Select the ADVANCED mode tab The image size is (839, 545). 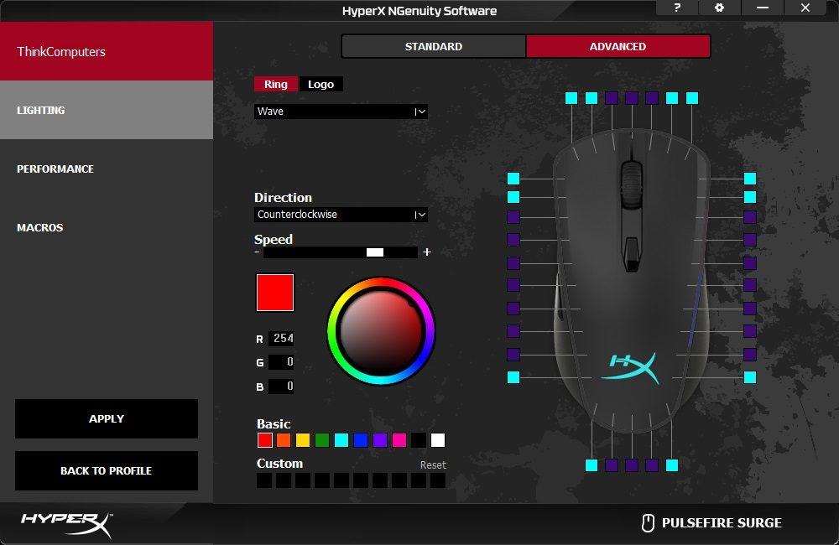618,46
